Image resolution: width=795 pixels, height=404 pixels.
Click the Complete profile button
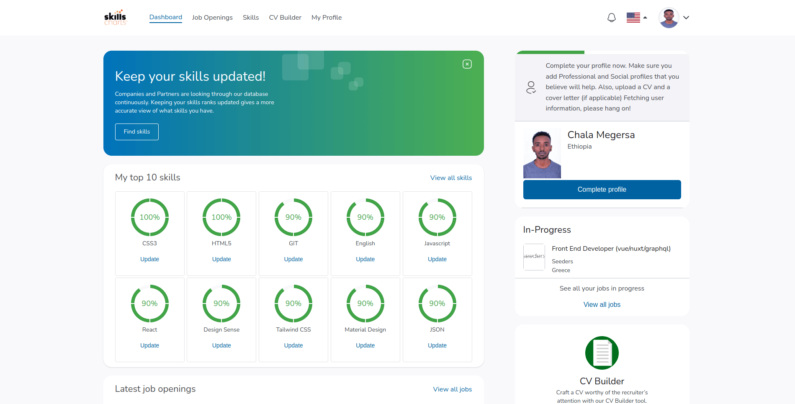[602, 190]
